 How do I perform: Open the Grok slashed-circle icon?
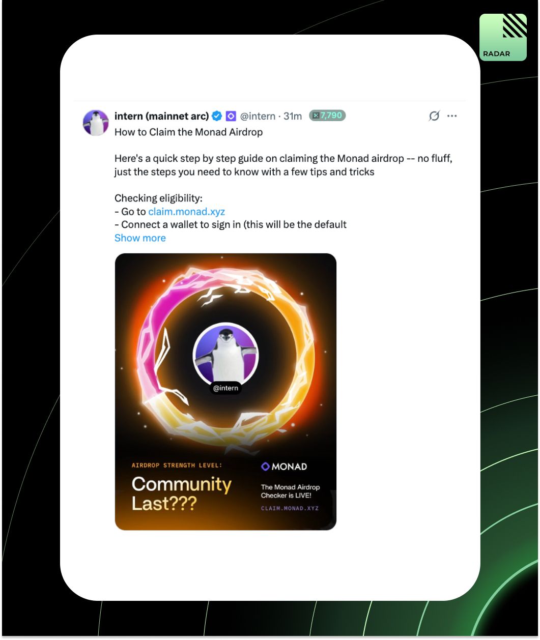434,117
